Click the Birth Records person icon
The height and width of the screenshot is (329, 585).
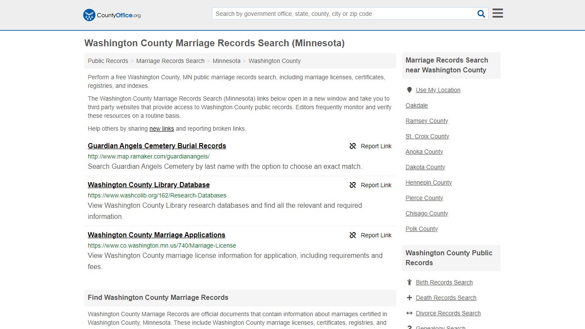tap(409, 282)
